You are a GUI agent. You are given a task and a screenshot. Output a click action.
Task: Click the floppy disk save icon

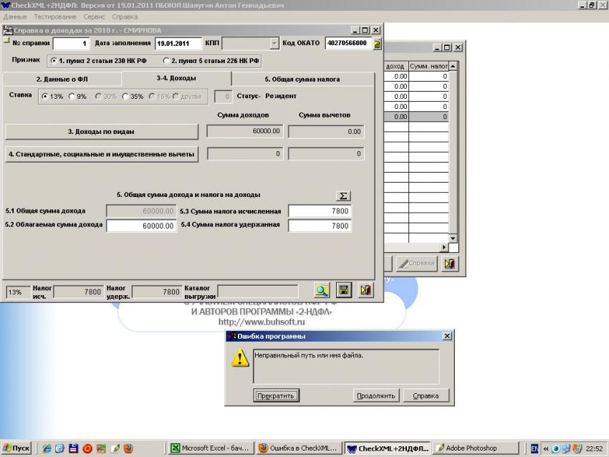click(x=344, y=290)
